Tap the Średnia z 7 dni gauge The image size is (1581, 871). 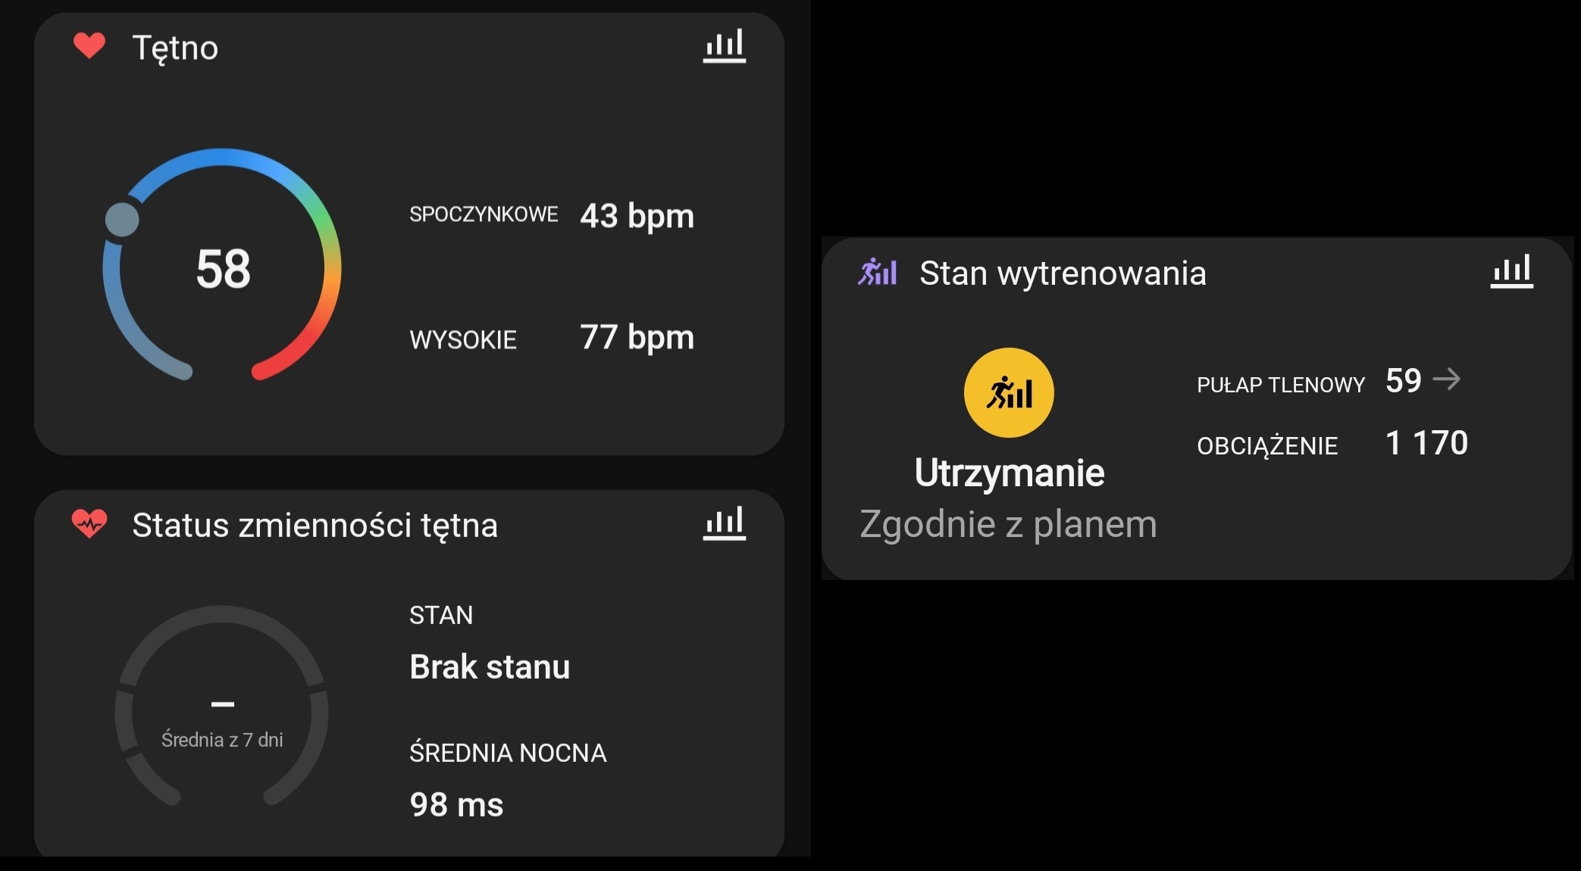(x=221, y=712)
